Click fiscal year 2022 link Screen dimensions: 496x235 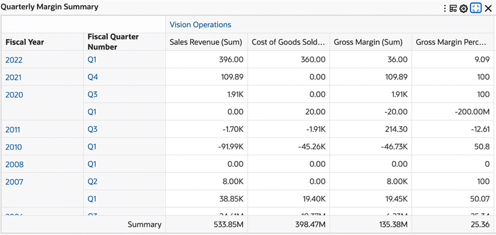coord(14,60)
